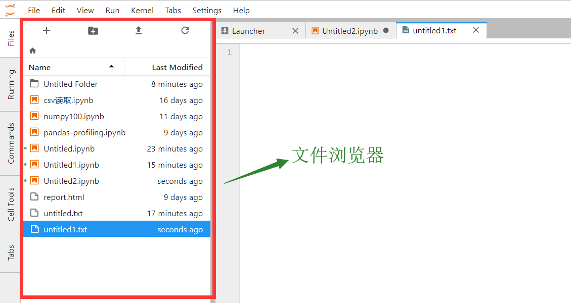Select untitled1.txt highlighted row
This screenshot has width=571, height=303.
(117, 229)
